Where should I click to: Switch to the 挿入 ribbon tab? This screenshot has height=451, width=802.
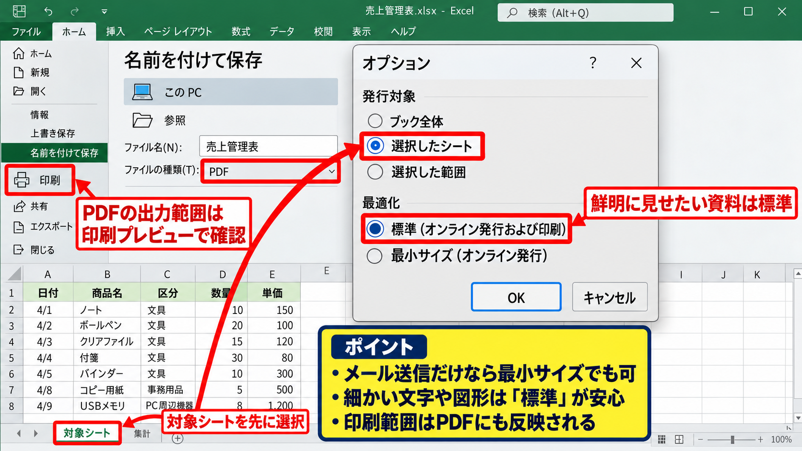click(x=116, y=32)
